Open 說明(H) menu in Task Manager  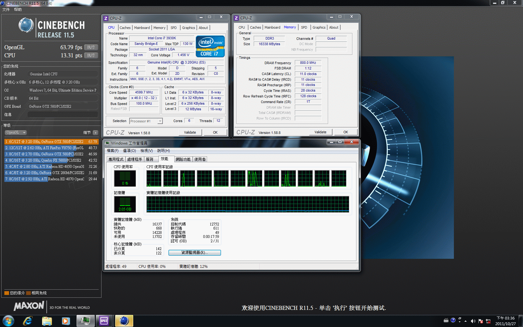[x=163, y=151]
